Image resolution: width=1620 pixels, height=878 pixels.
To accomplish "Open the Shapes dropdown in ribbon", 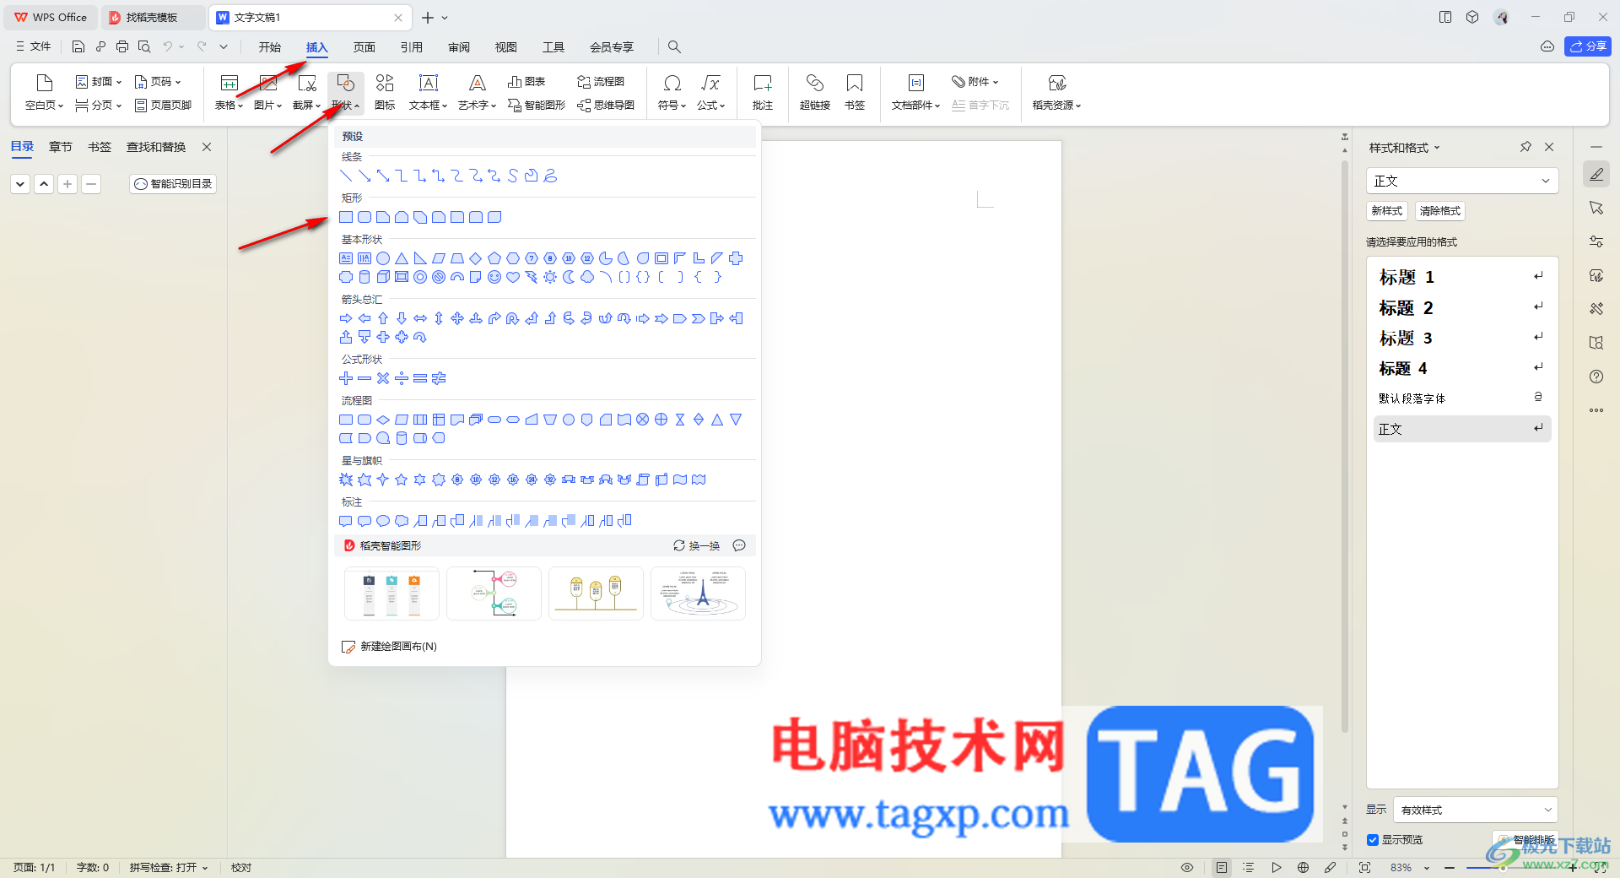I will (346, 92).
